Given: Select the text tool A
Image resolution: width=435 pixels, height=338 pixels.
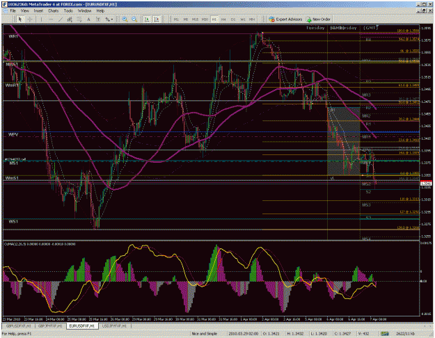Looking at the screenshot, I should pos(88,19).
